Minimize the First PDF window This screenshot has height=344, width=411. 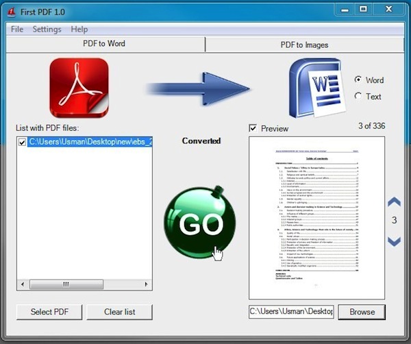[x=345, y=10]
